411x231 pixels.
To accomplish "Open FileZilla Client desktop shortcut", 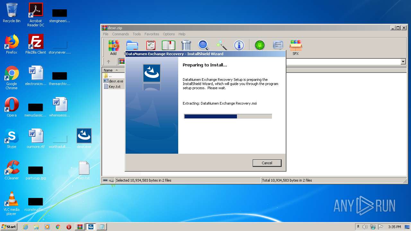I will click(36, 44).
